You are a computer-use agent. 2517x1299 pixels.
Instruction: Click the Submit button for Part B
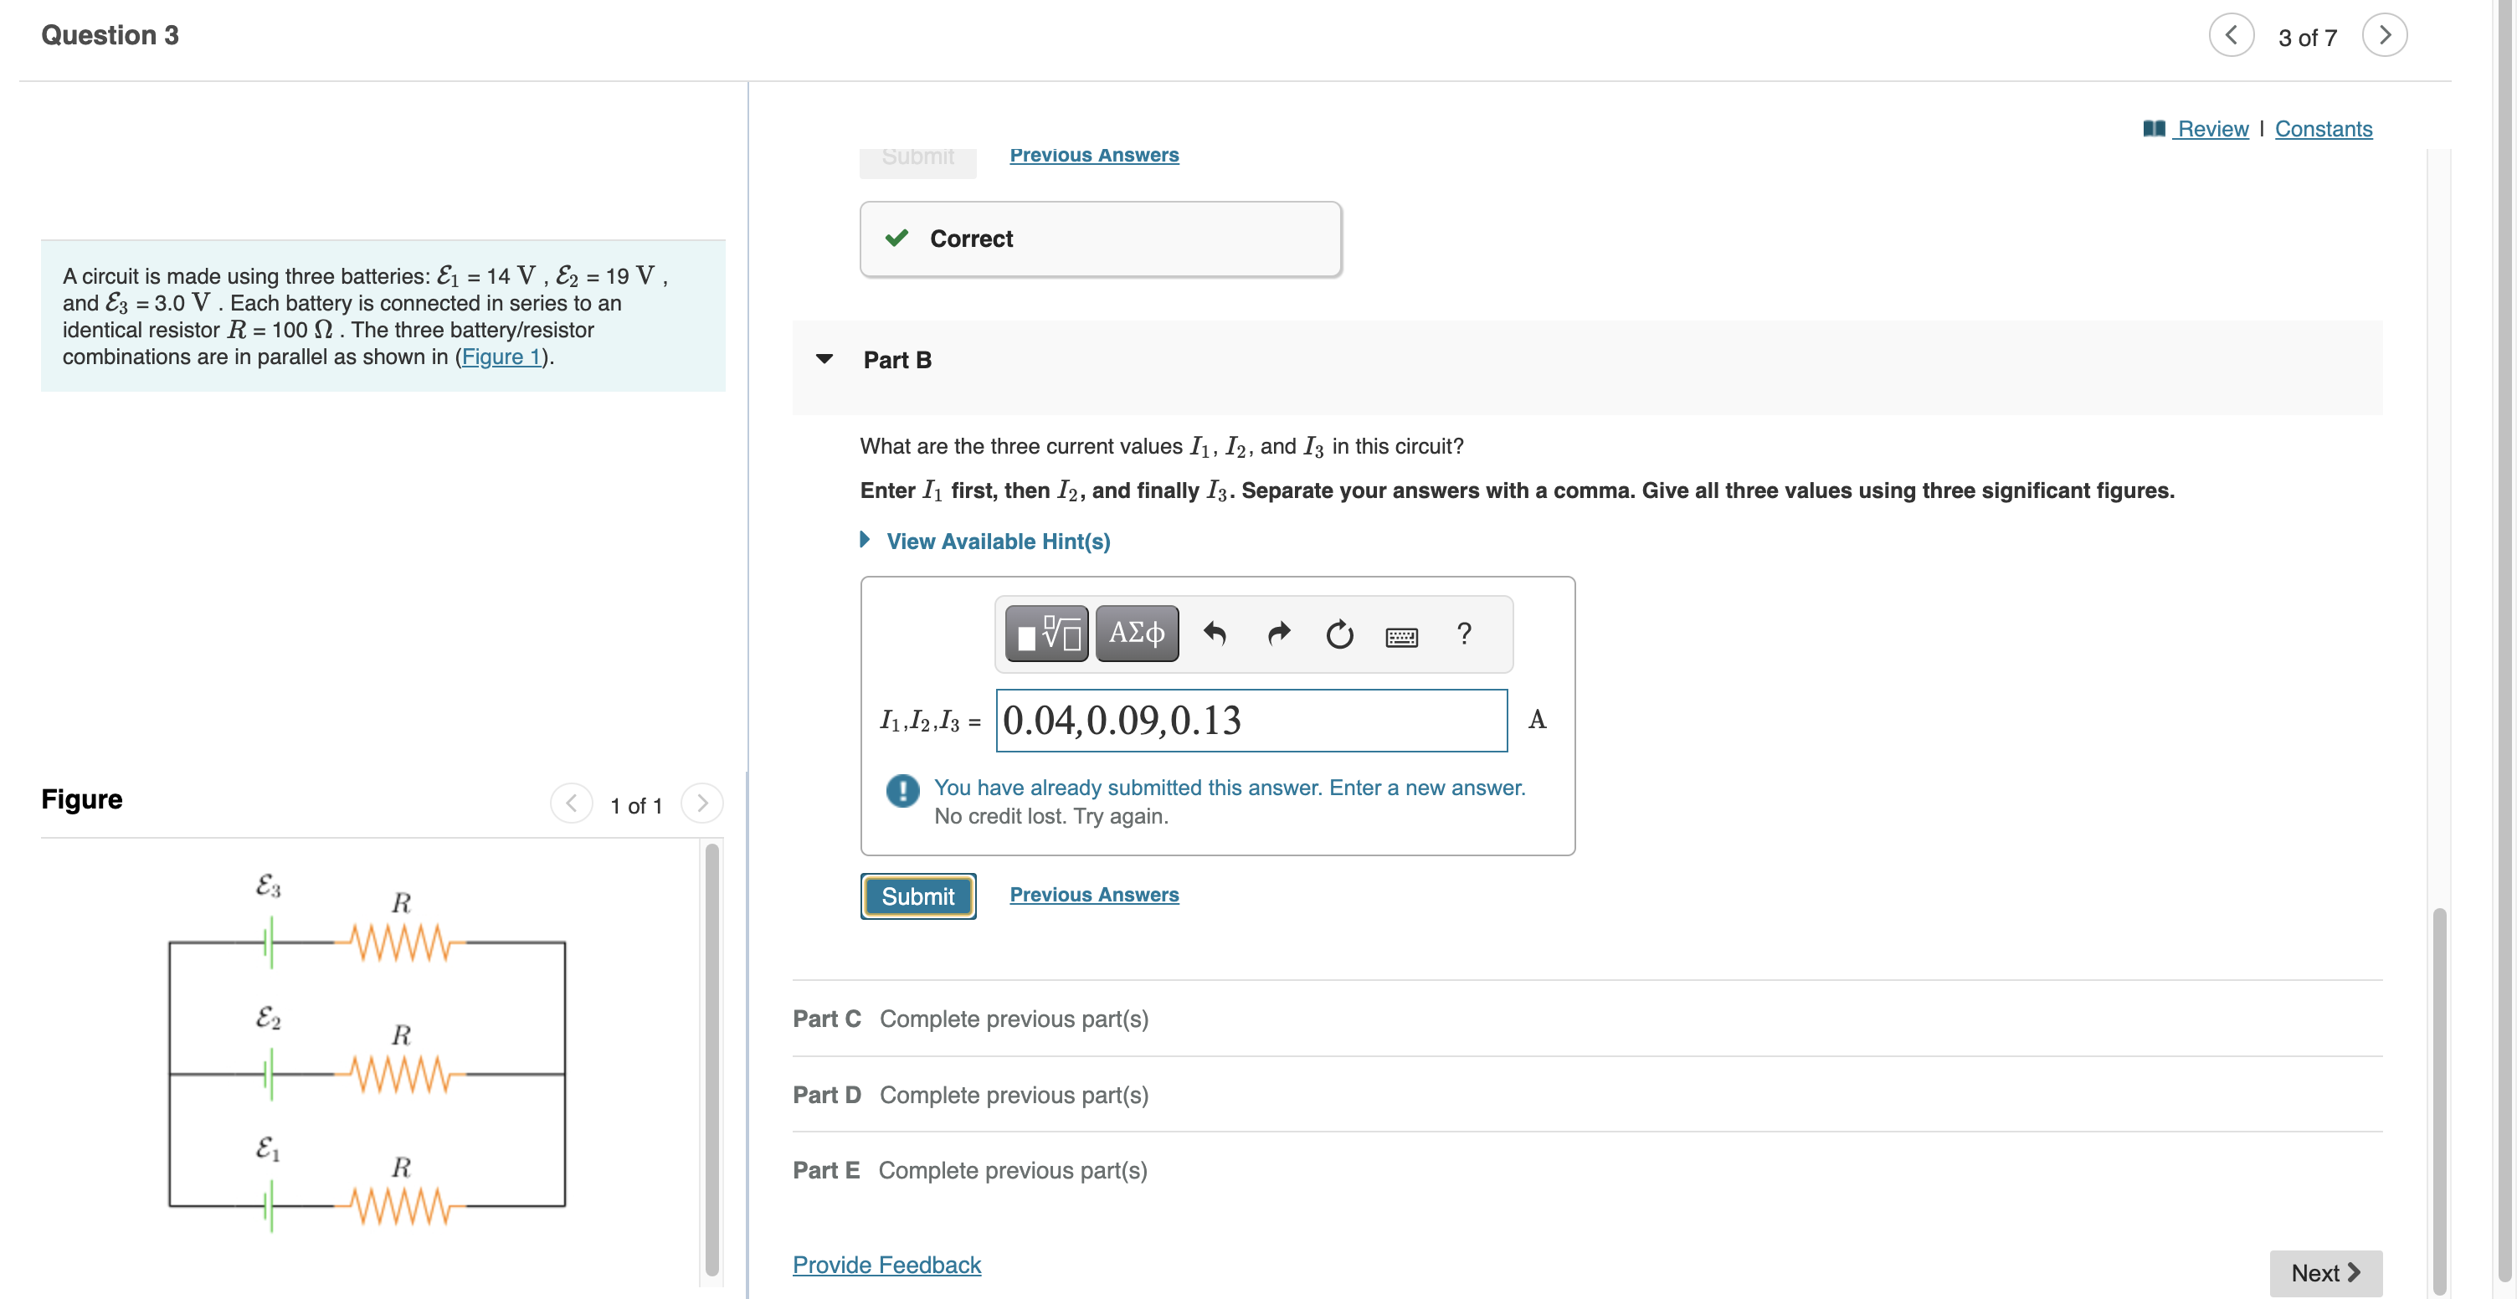tap(917, 893)
